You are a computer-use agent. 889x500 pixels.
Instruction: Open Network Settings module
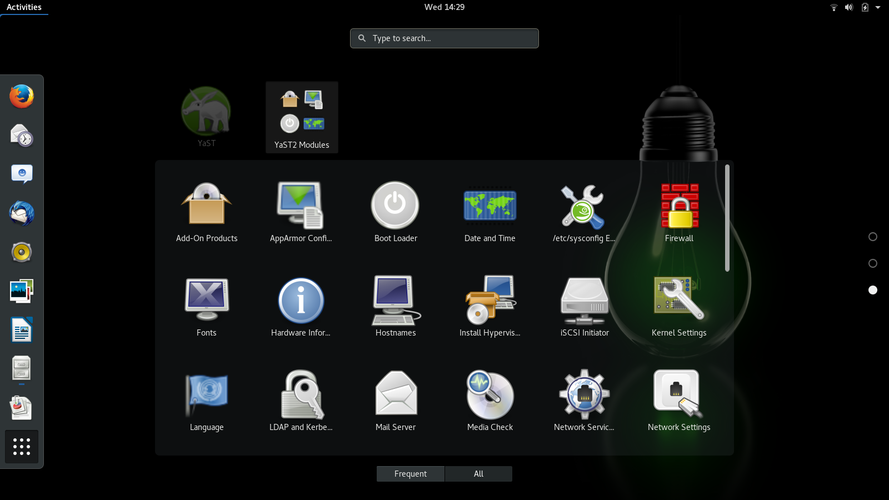pyautogui.click(x=679, y=401)
